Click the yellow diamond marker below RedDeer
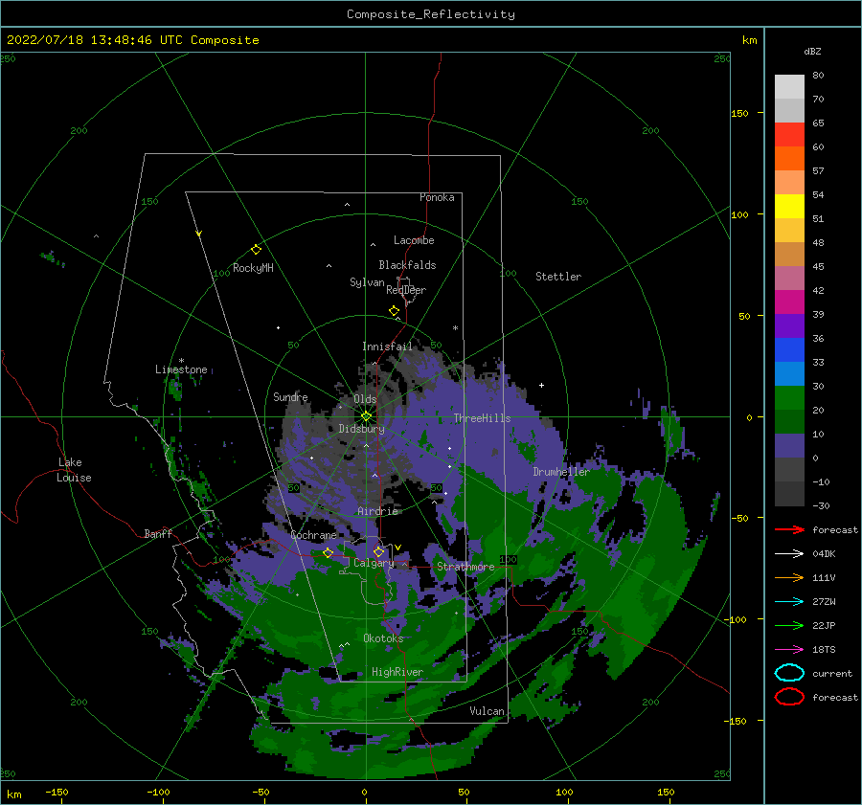Viewport: 862px width, 805px height. pos(395,311)
